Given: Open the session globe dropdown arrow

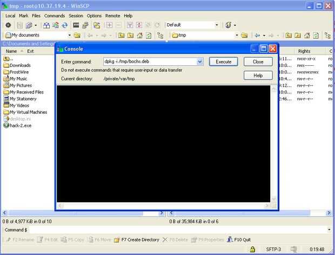Looking at the screenshot, I should (235, 25).
